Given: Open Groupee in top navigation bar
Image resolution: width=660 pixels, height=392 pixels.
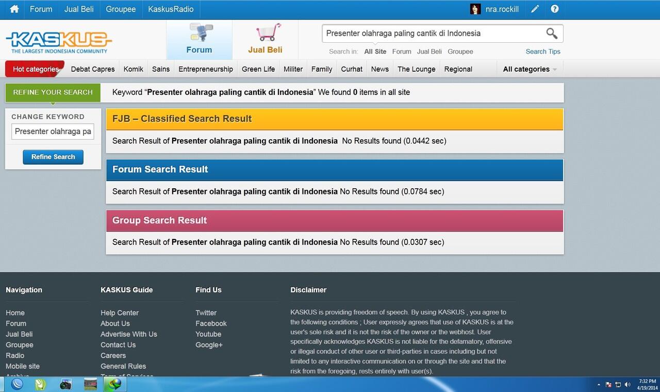Looking at the screenshot, I should coord(121,9).
